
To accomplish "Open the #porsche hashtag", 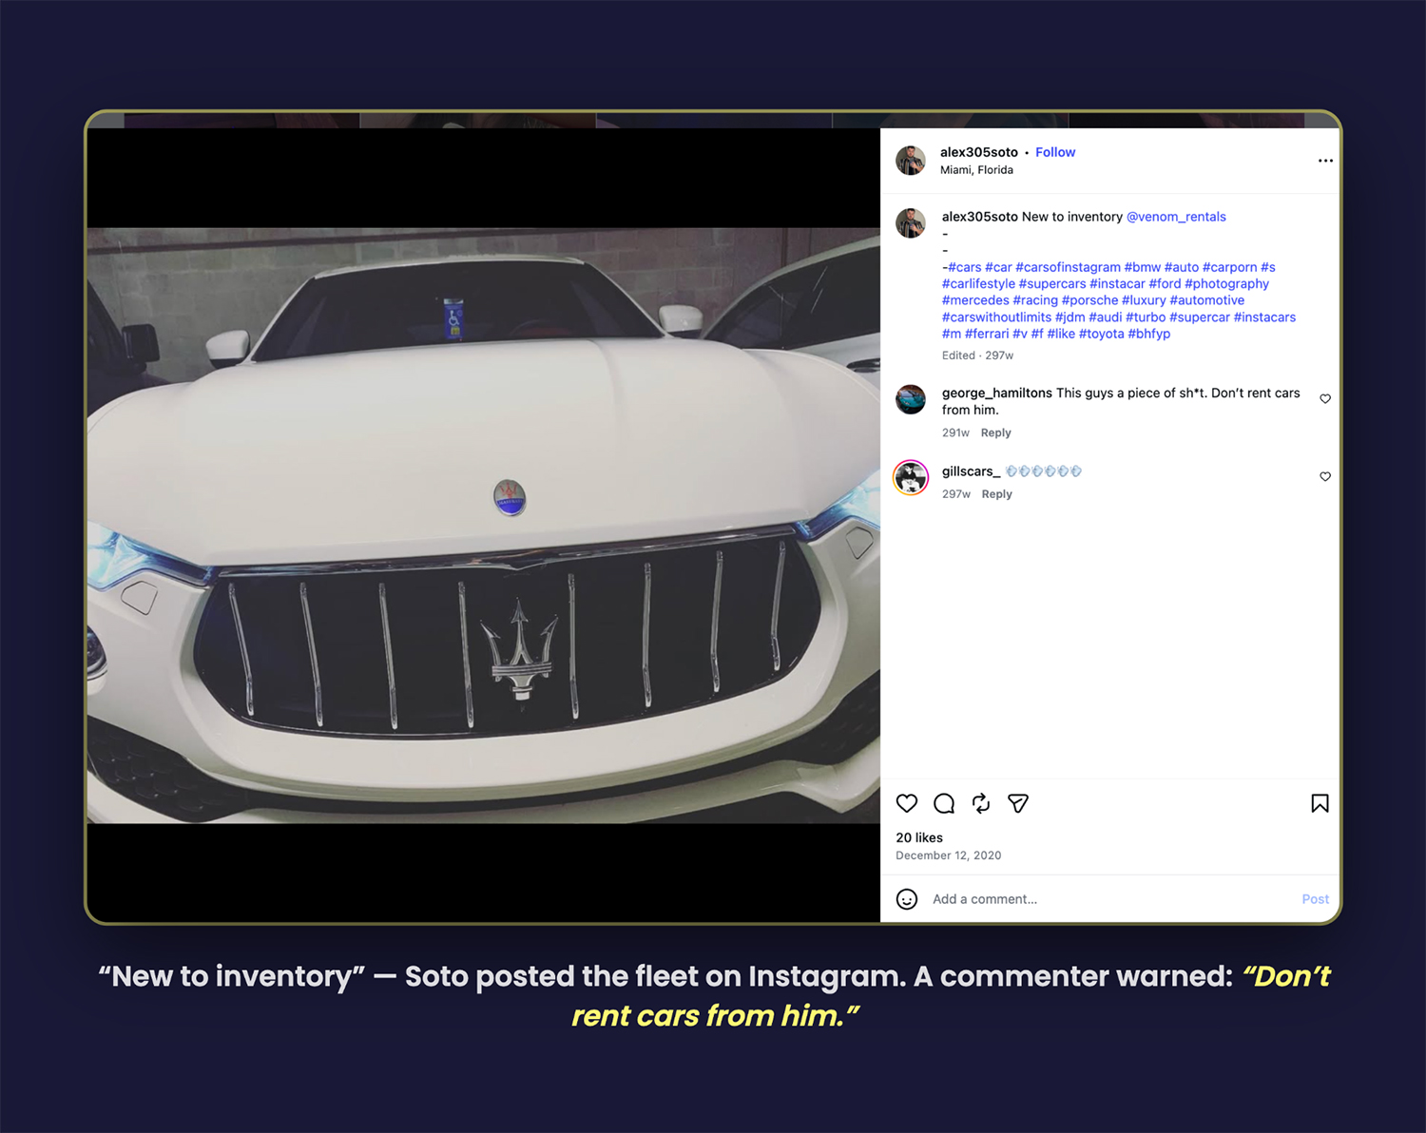I will [1089, 300].
